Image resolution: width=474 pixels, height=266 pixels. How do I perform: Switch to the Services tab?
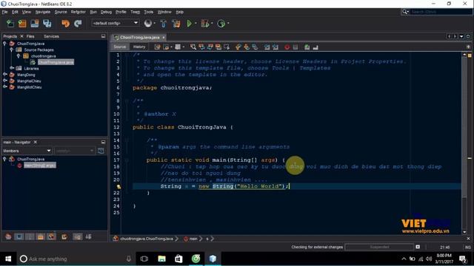(51, 36)
